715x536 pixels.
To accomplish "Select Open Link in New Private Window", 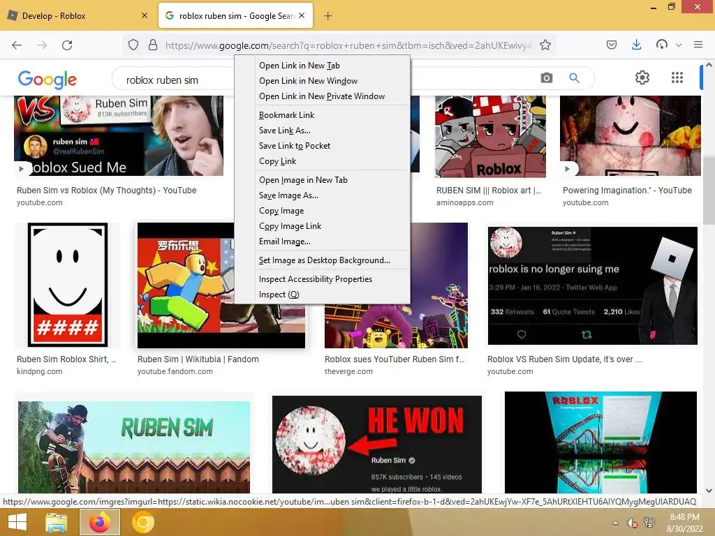I will (x=322, y=96).
